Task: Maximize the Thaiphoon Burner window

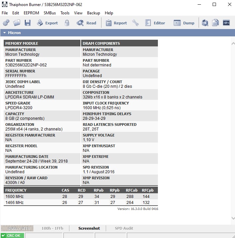Action: click(214, 4)
